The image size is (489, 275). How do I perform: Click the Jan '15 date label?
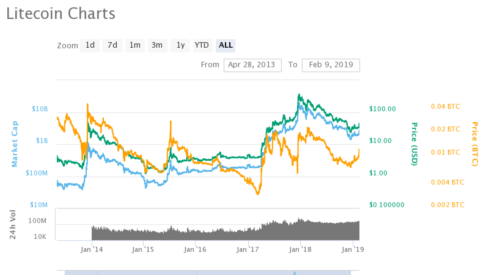tap(143, 250)
